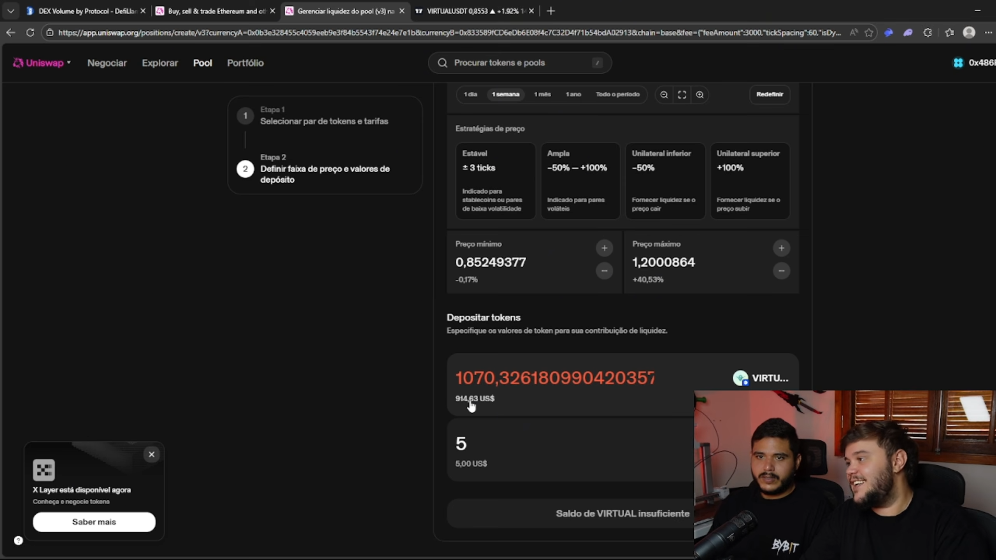Screen dimensions: 996x560
Task: Close the Buy, sell & trade Ethereum tab
Action: [x=272, y=11]
